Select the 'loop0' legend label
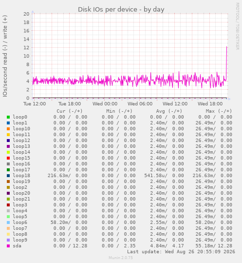Viewport: 242px width, 263px height. point(20,117)
